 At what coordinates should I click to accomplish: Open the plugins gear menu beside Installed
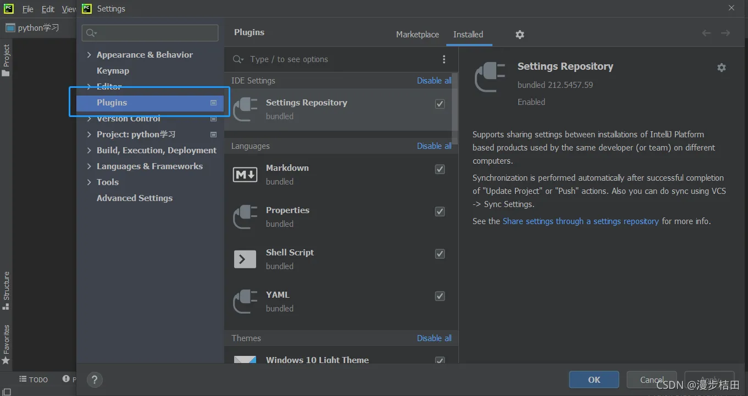(x=520, y=35)
